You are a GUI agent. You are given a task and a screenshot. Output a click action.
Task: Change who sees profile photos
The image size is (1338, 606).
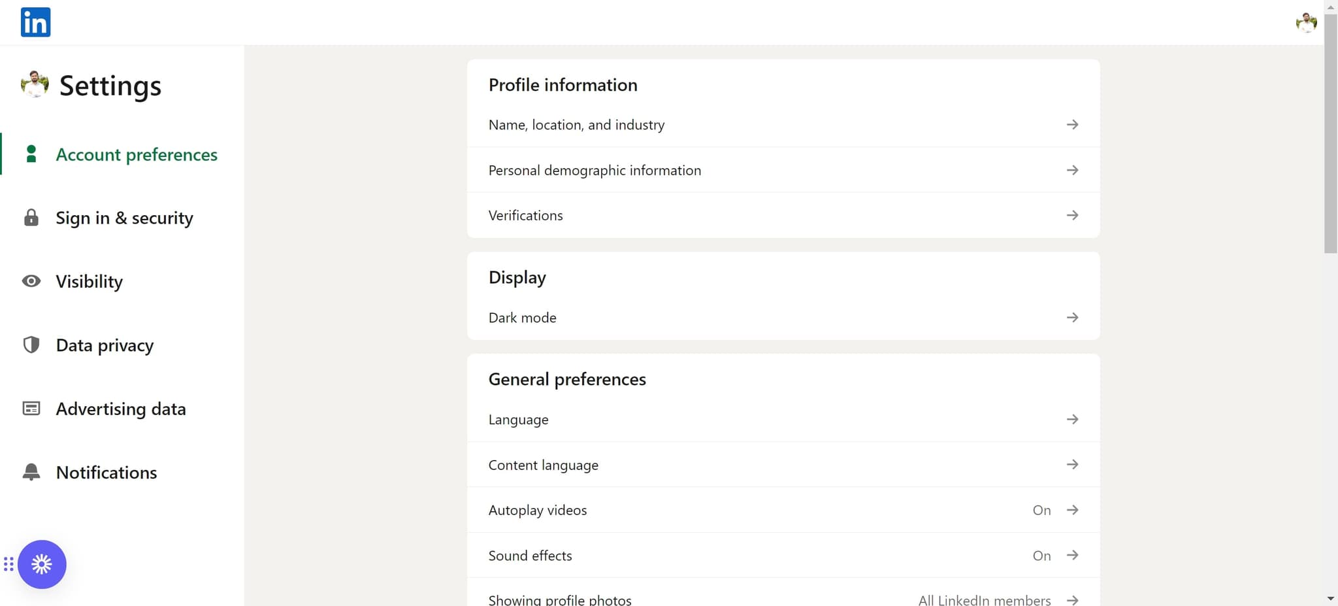[x=1071, y=599]
